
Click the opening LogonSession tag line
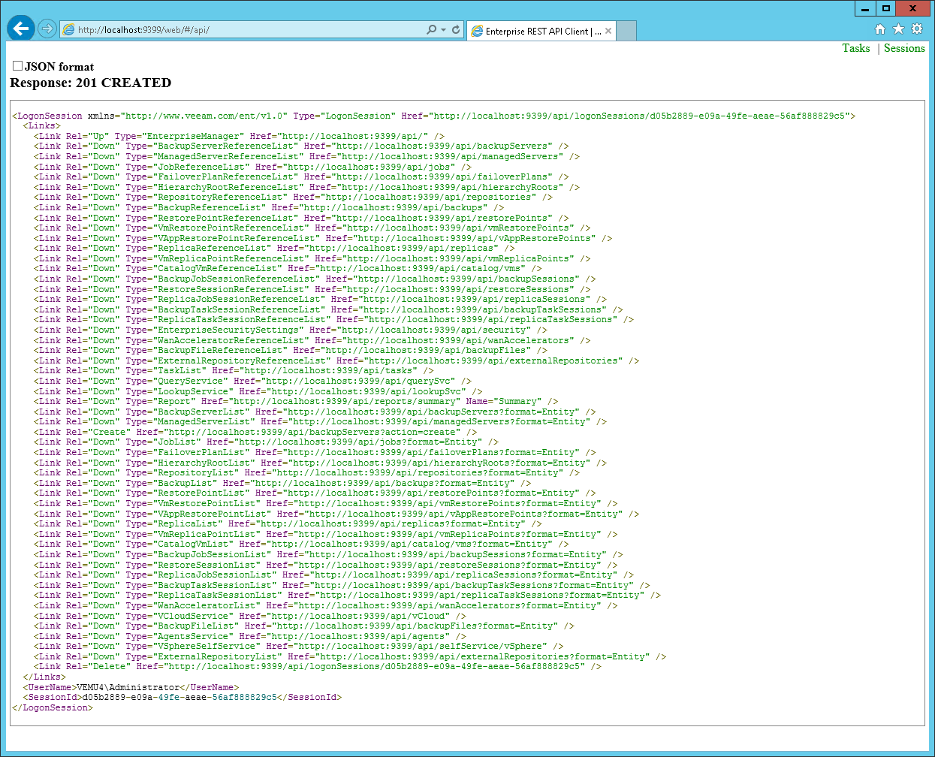pos(434,116)
